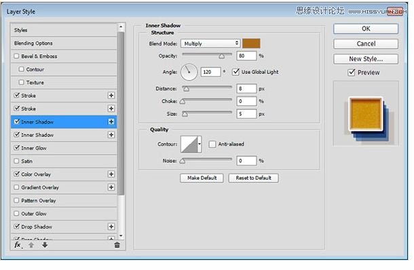The image size is (414, 270).
Task: Enable the Outer Glow checkbox
Action: 17,213
